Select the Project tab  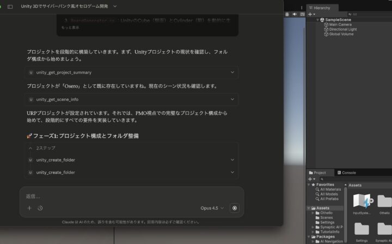(320, 173)
